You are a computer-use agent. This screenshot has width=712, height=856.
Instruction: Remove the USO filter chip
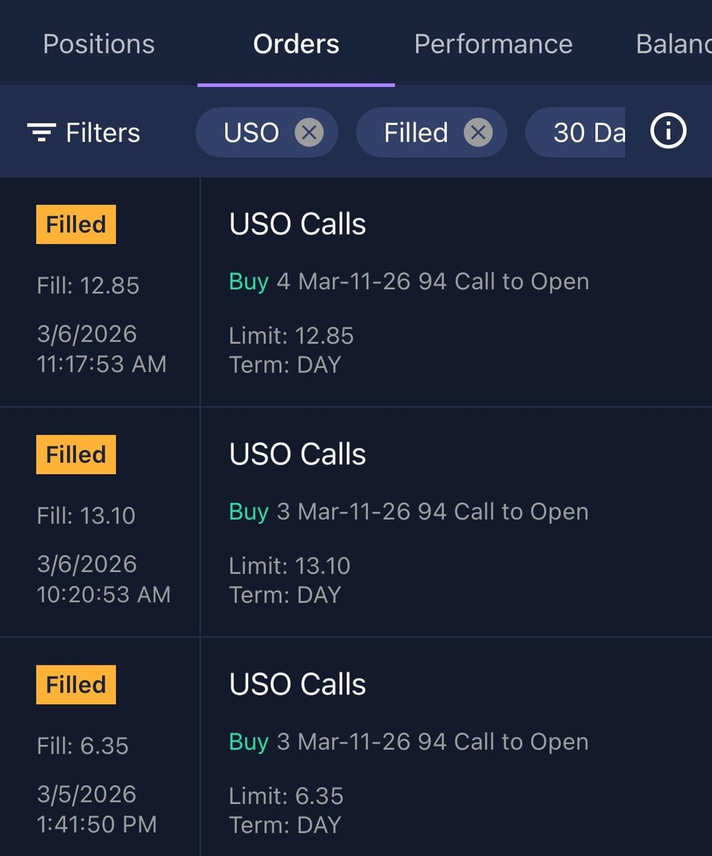(309, 133)
